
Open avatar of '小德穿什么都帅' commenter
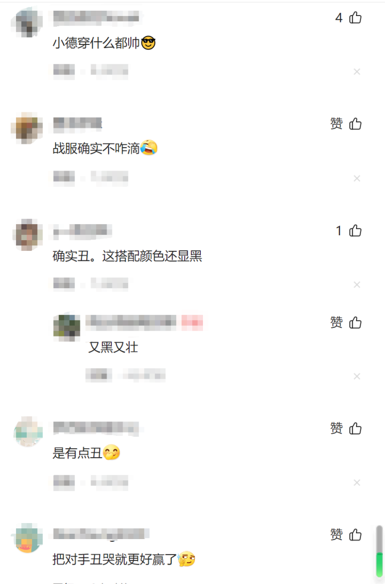coord(27,22)
